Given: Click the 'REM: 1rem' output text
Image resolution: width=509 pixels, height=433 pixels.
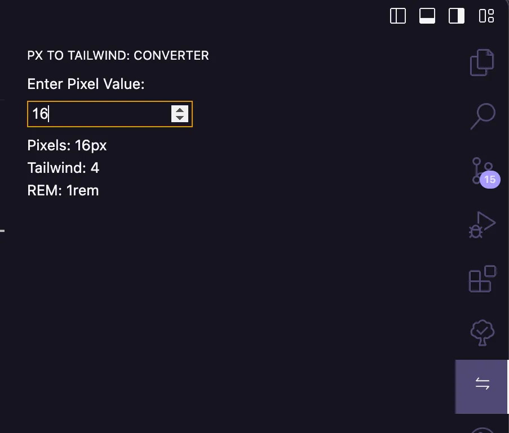Looking at the screenshot, I should point(63,190).
